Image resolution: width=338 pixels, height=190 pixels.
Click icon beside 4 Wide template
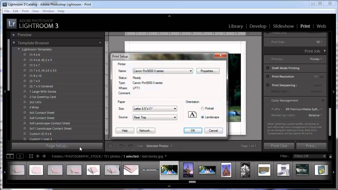tap(25, 107)
